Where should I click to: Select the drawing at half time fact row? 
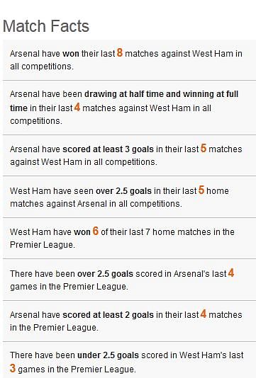[x=130, y=108]
